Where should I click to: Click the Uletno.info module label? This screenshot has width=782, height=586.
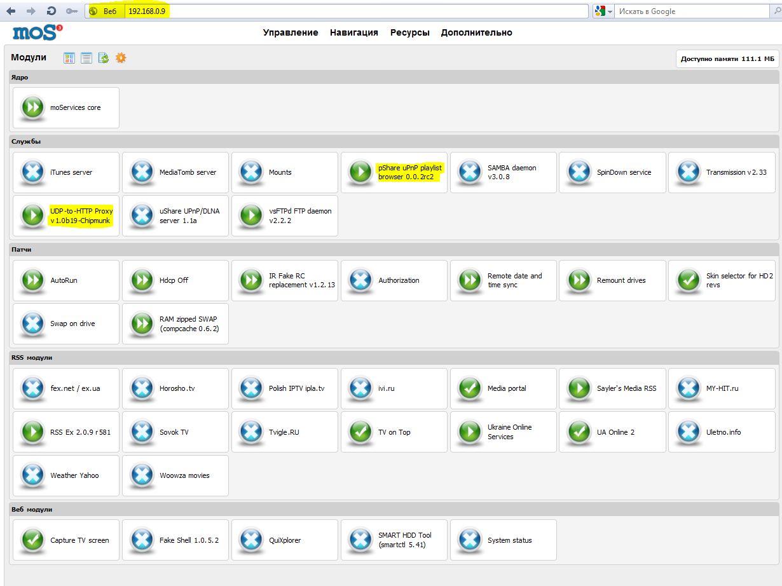click(724, 432)
